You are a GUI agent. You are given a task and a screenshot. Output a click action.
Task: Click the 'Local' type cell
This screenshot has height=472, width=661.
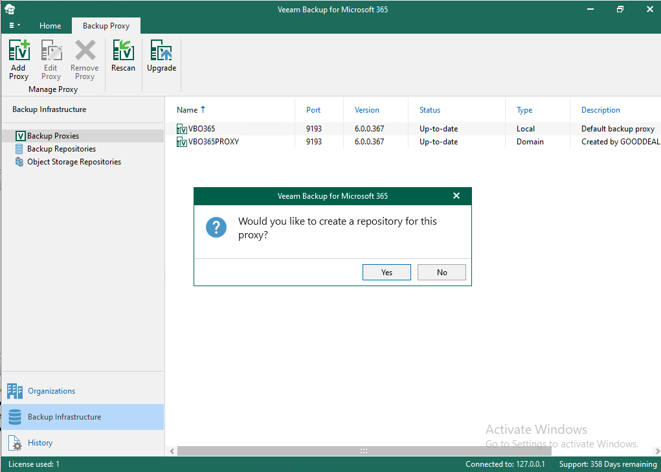point(526,129)
